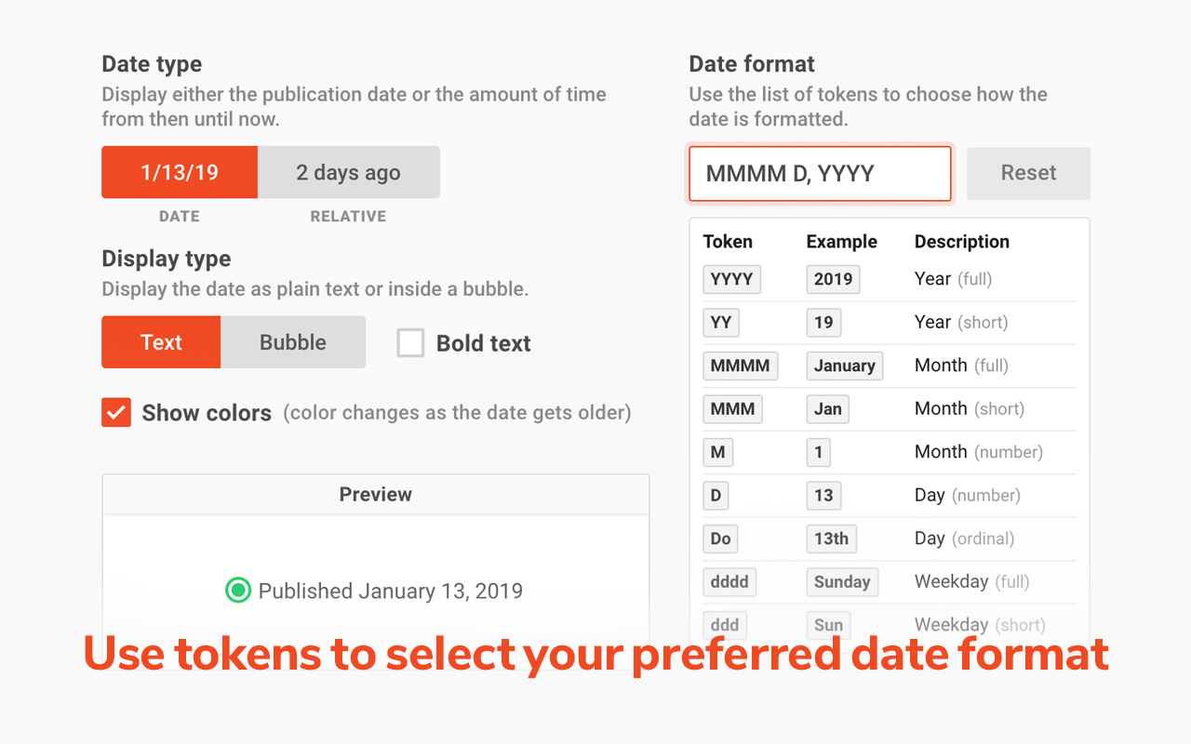Insert the D day number token
The height and width of the screenshot is (744, 1191).
716,495
